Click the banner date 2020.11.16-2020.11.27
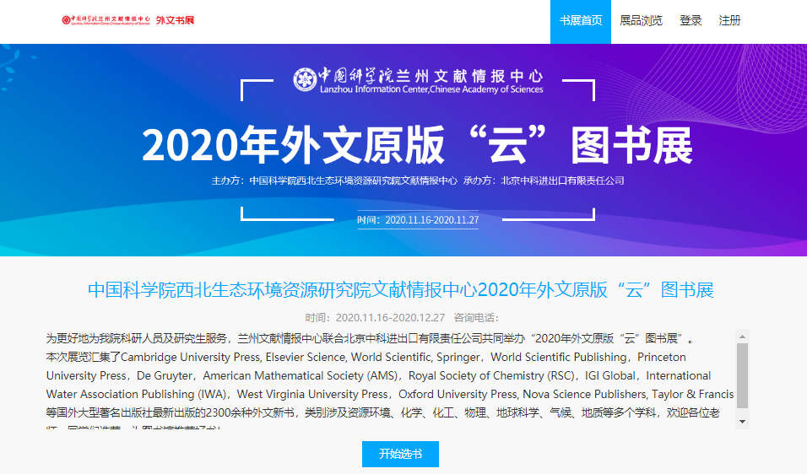Viewport: 807px width, 474px height. 418,220
